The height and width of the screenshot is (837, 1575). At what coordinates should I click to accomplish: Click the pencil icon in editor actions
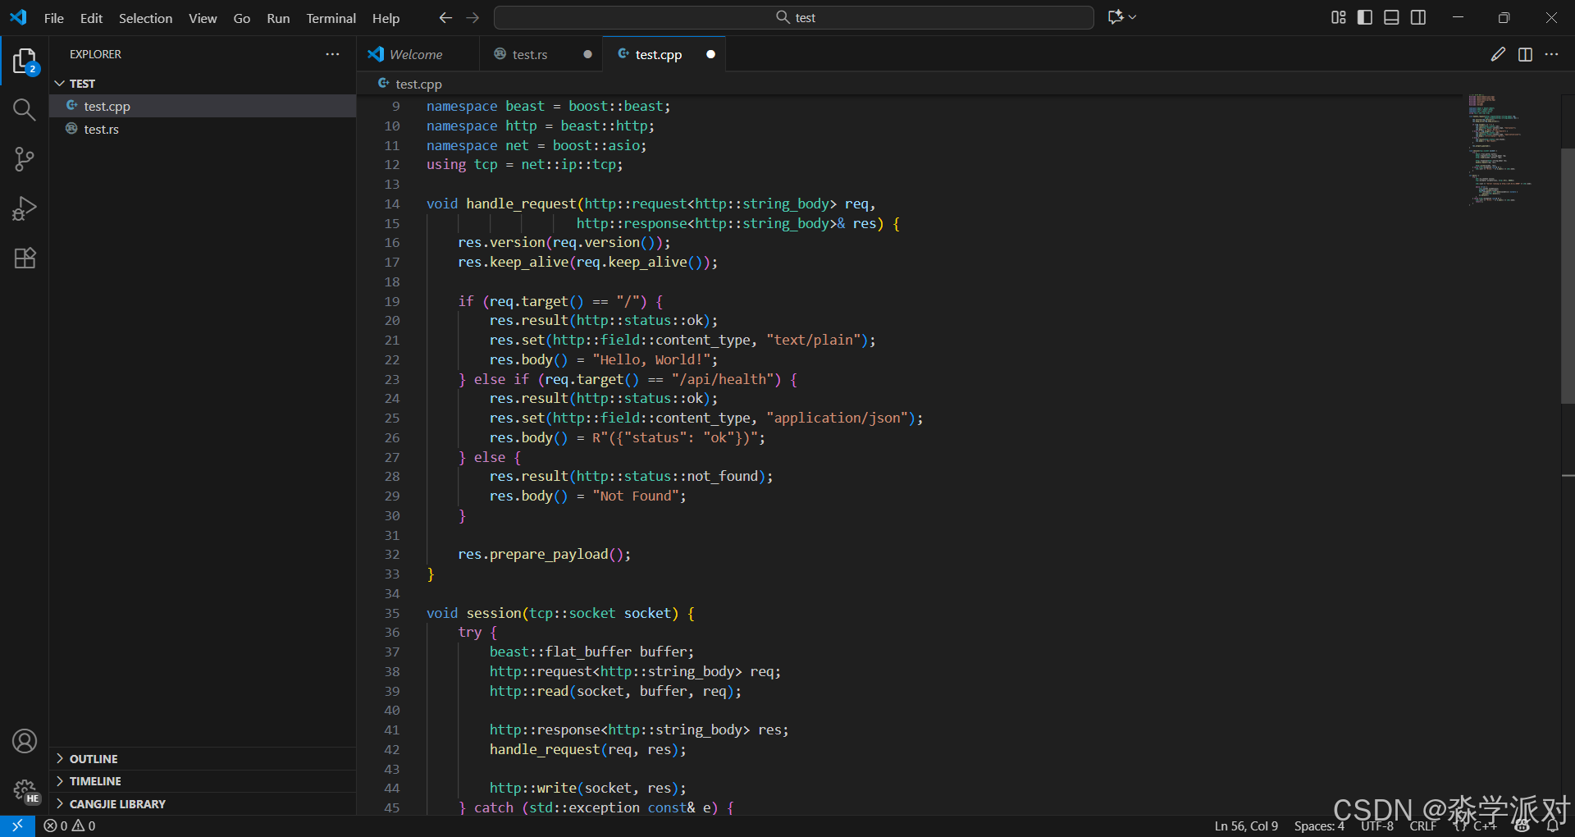tap(1498, 54)
